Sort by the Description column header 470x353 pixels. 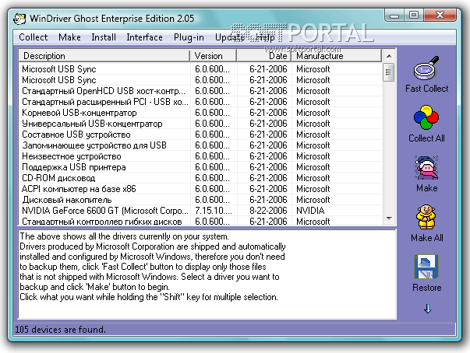104,56
